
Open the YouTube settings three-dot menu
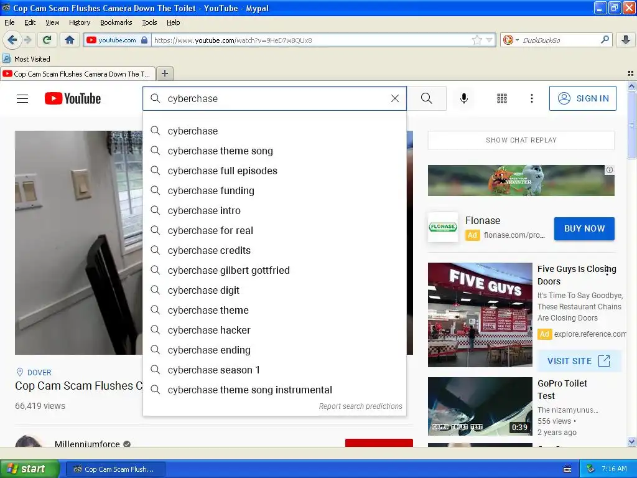pyautogui.click(x=532, y=98)
